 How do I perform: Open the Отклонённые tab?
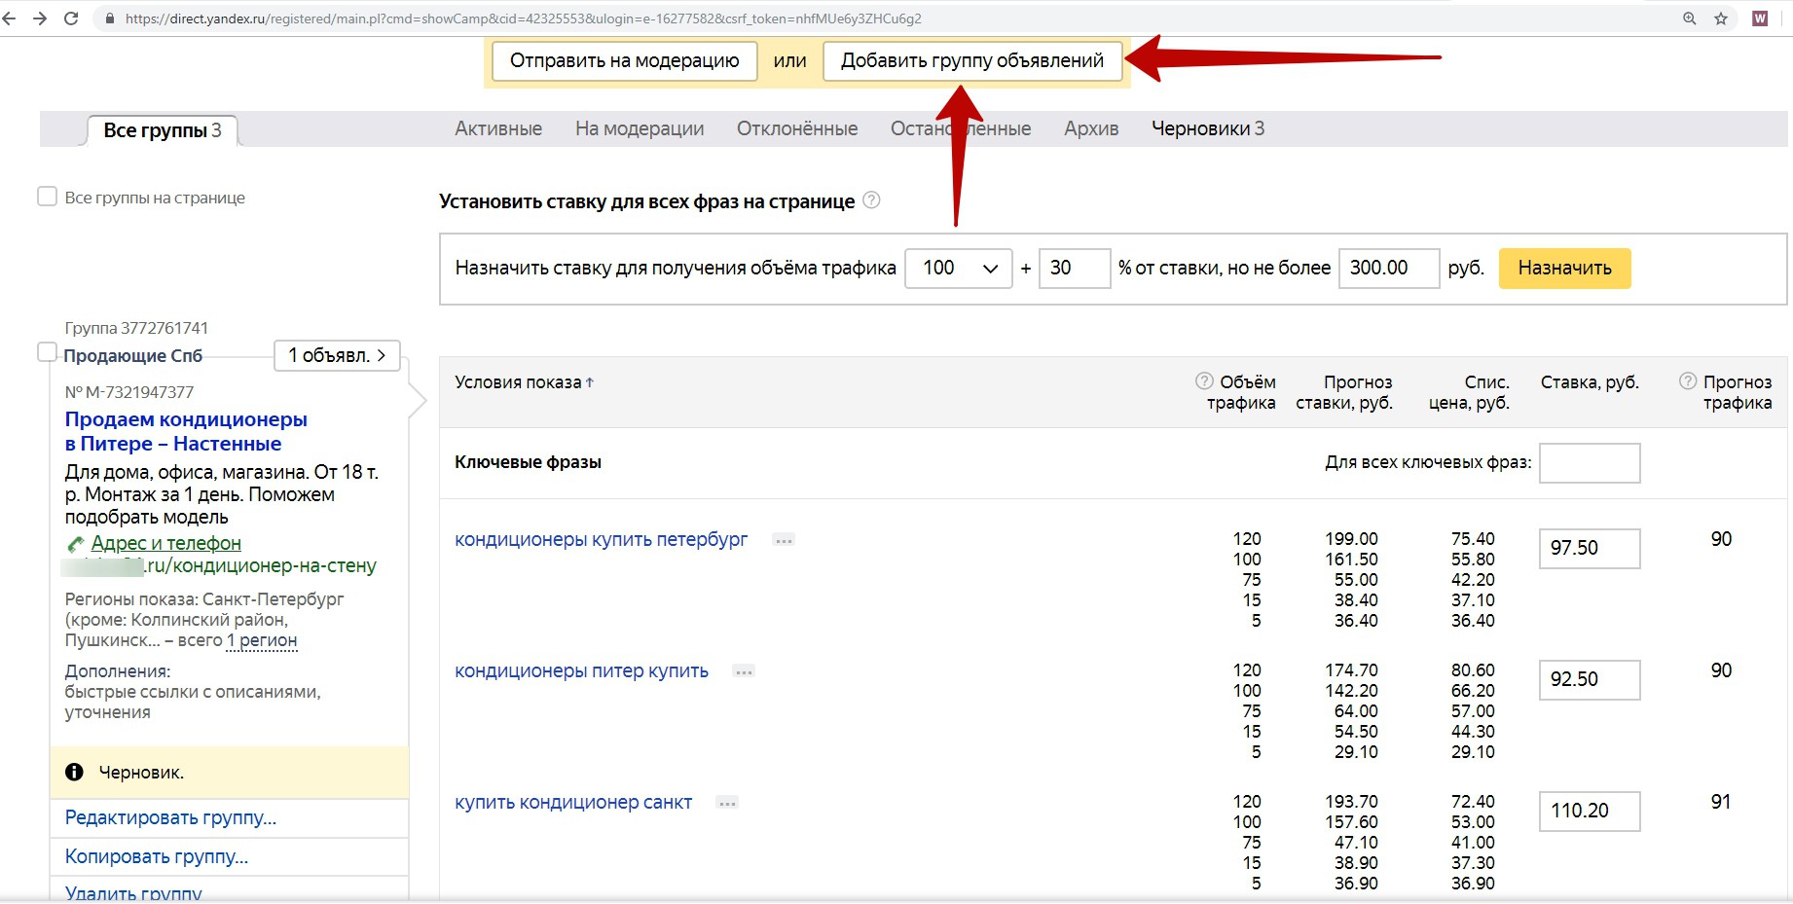(797, 128)
